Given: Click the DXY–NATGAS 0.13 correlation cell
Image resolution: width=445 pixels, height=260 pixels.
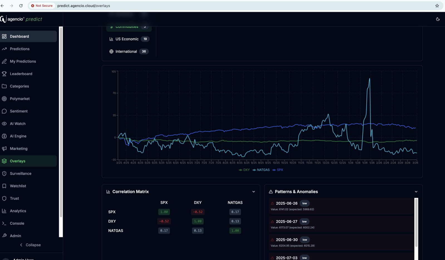Looking at the screenshot, I should (235, 221).
